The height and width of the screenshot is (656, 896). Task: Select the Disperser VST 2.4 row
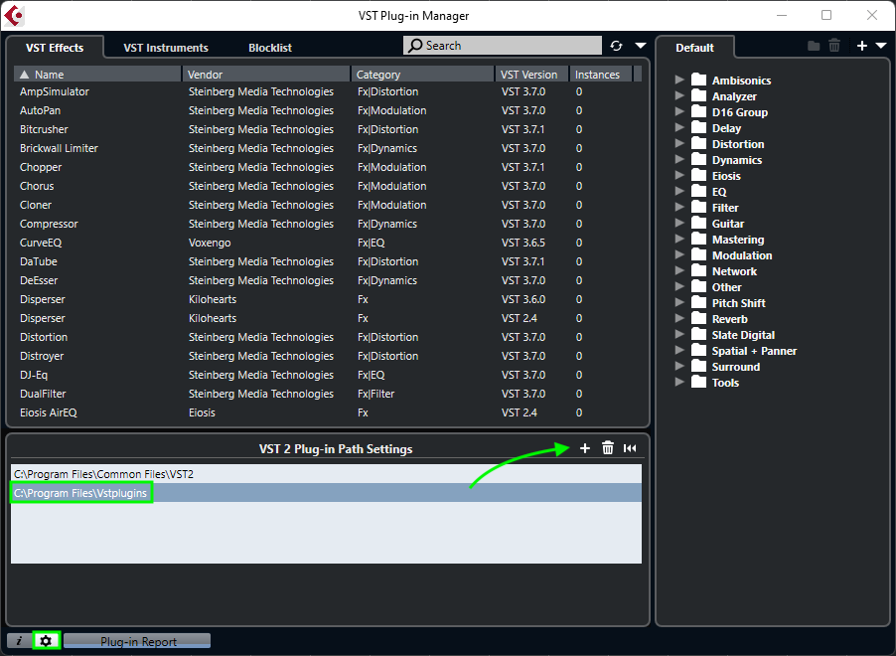click(328, 318)
